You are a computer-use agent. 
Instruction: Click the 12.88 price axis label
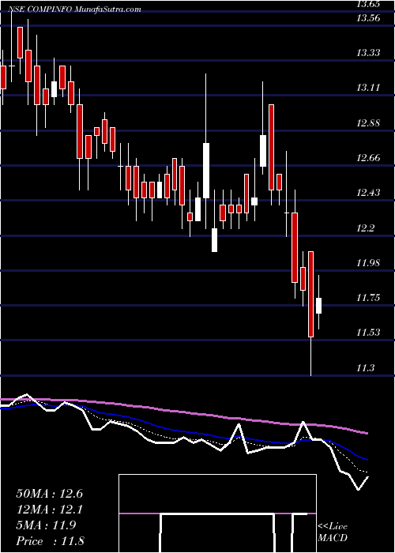coord(369,122)
